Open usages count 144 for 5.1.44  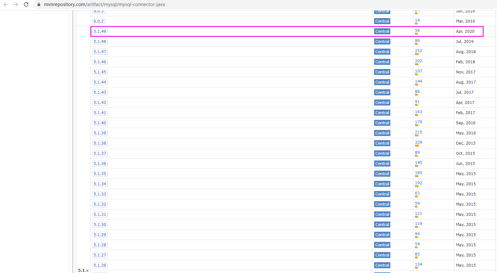418,81
